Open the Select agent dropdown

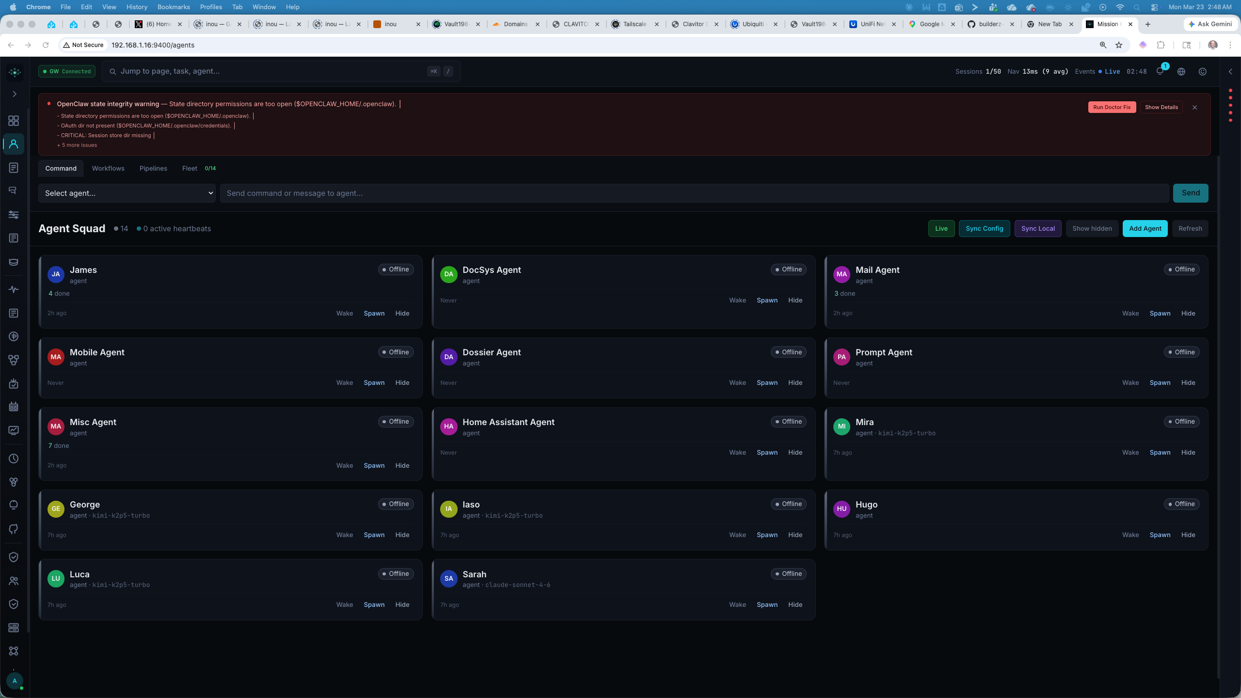click(127, 193)
